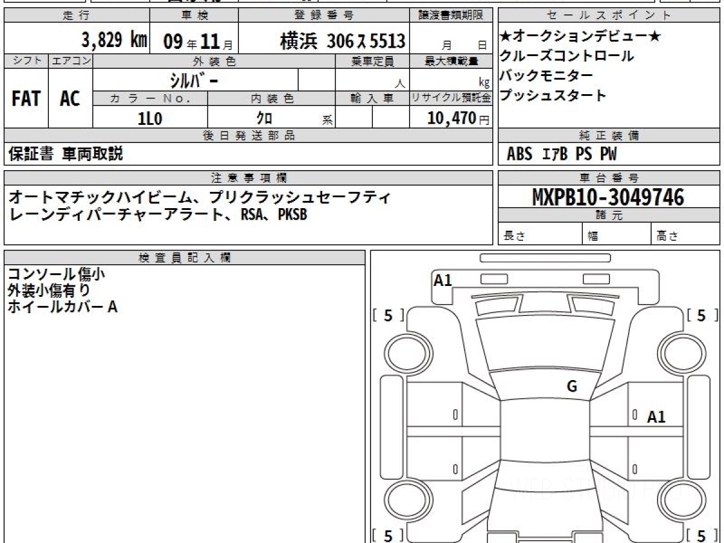Select chassis number MXPB10-3049746

click(608, 197)
